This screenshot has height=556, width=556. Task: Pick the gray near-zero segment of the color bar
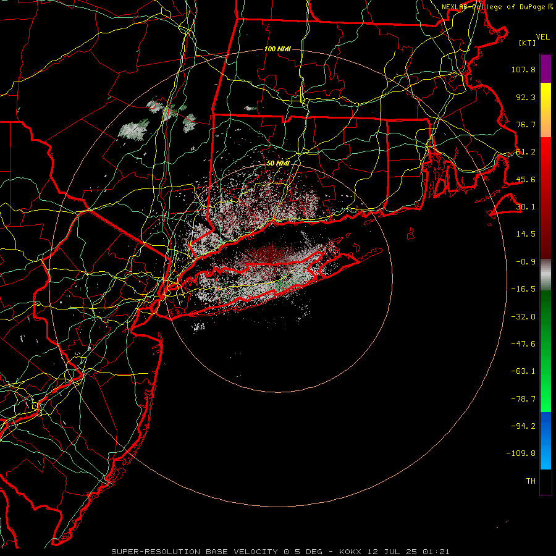545,275
